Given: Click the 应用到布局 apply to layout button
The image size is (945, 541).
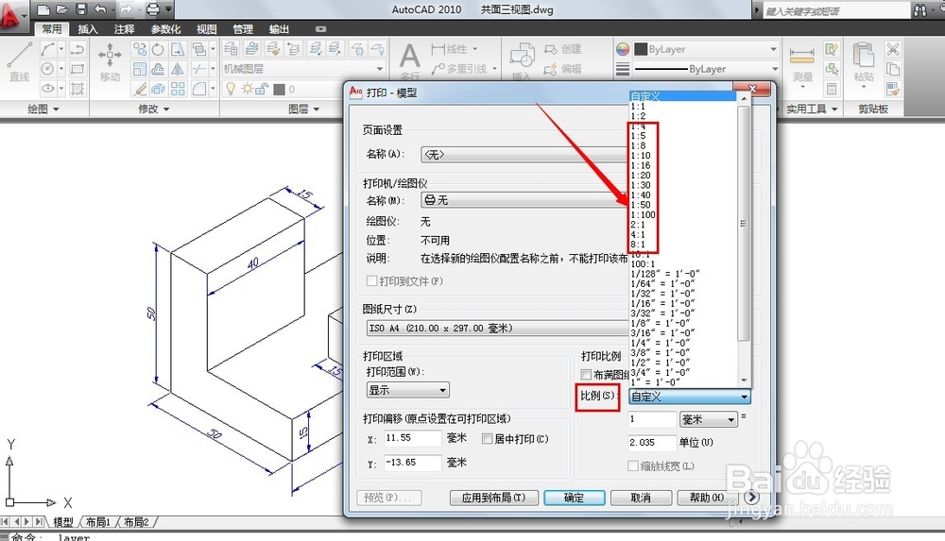Looking at the screenshot, I should pyautogui.click(x=493, y=498).
